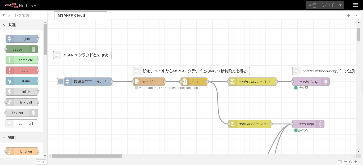
Task: Expand all palette categories
Action: point(43,162)
